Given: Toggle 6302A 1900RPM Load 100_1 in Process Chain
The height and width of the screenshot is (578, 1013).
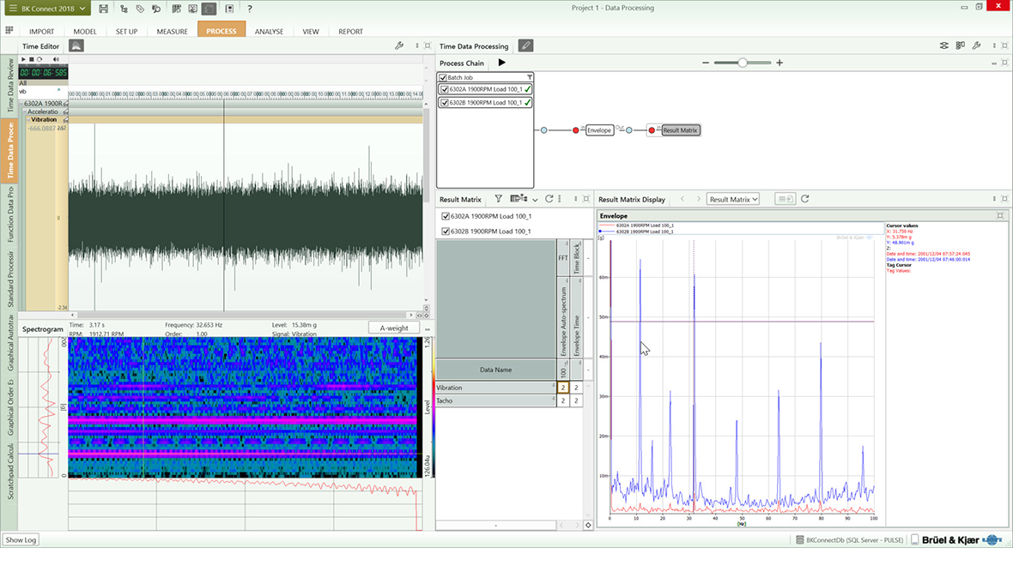Looking at the screenshot, I should tap(444, 89).
